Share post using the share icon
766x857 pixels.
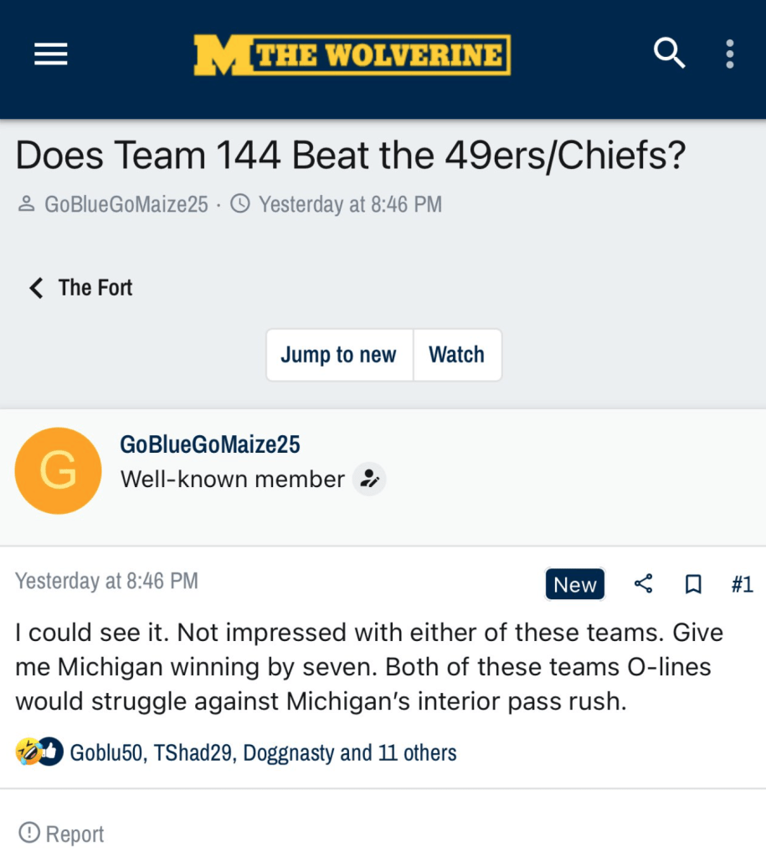[x=643, y=583]
